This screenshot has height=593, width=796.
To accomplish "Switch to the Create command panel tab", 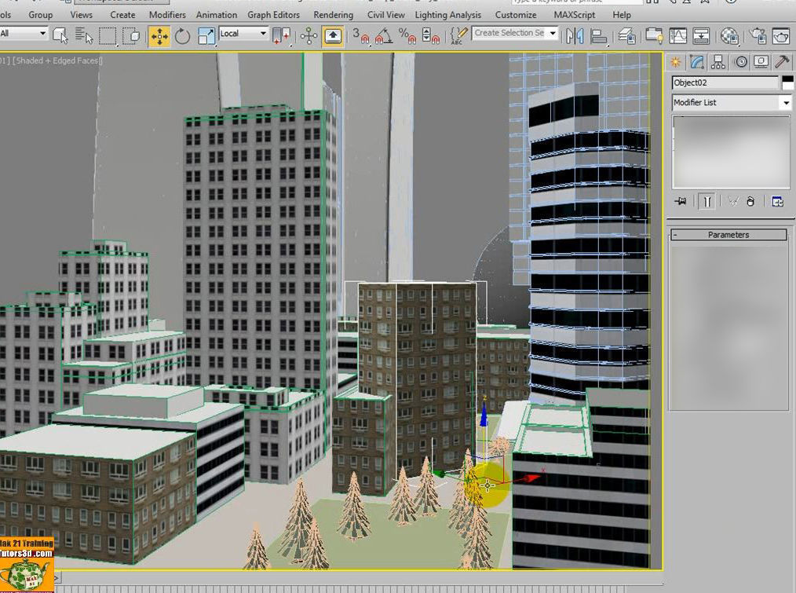I will (676, 62).
